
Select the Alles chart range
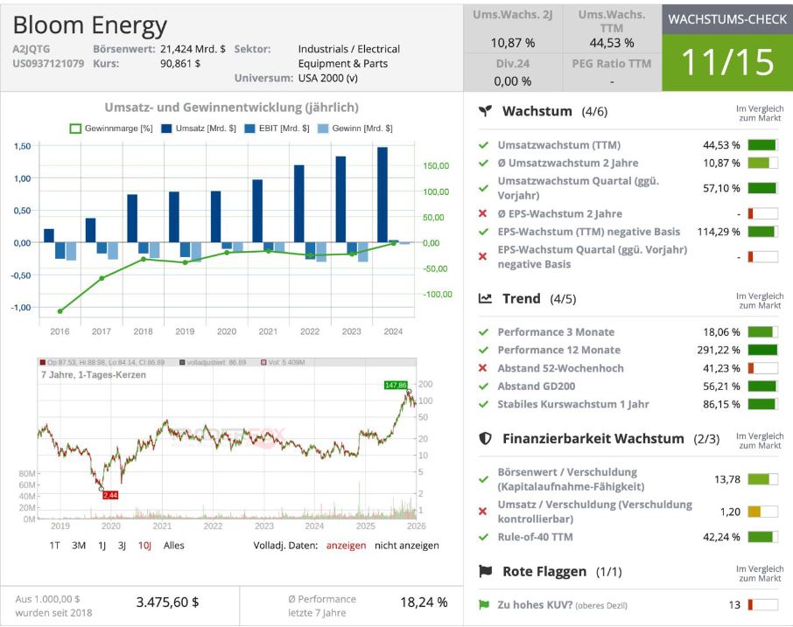click(174, 546)
